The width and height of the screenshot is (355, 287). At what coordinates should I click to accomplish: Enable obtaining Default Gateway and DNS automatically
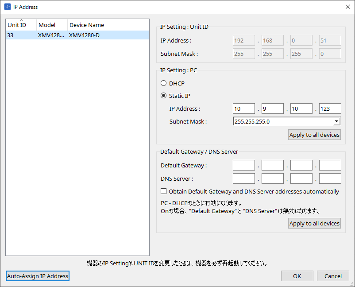(x=163, y=191)
